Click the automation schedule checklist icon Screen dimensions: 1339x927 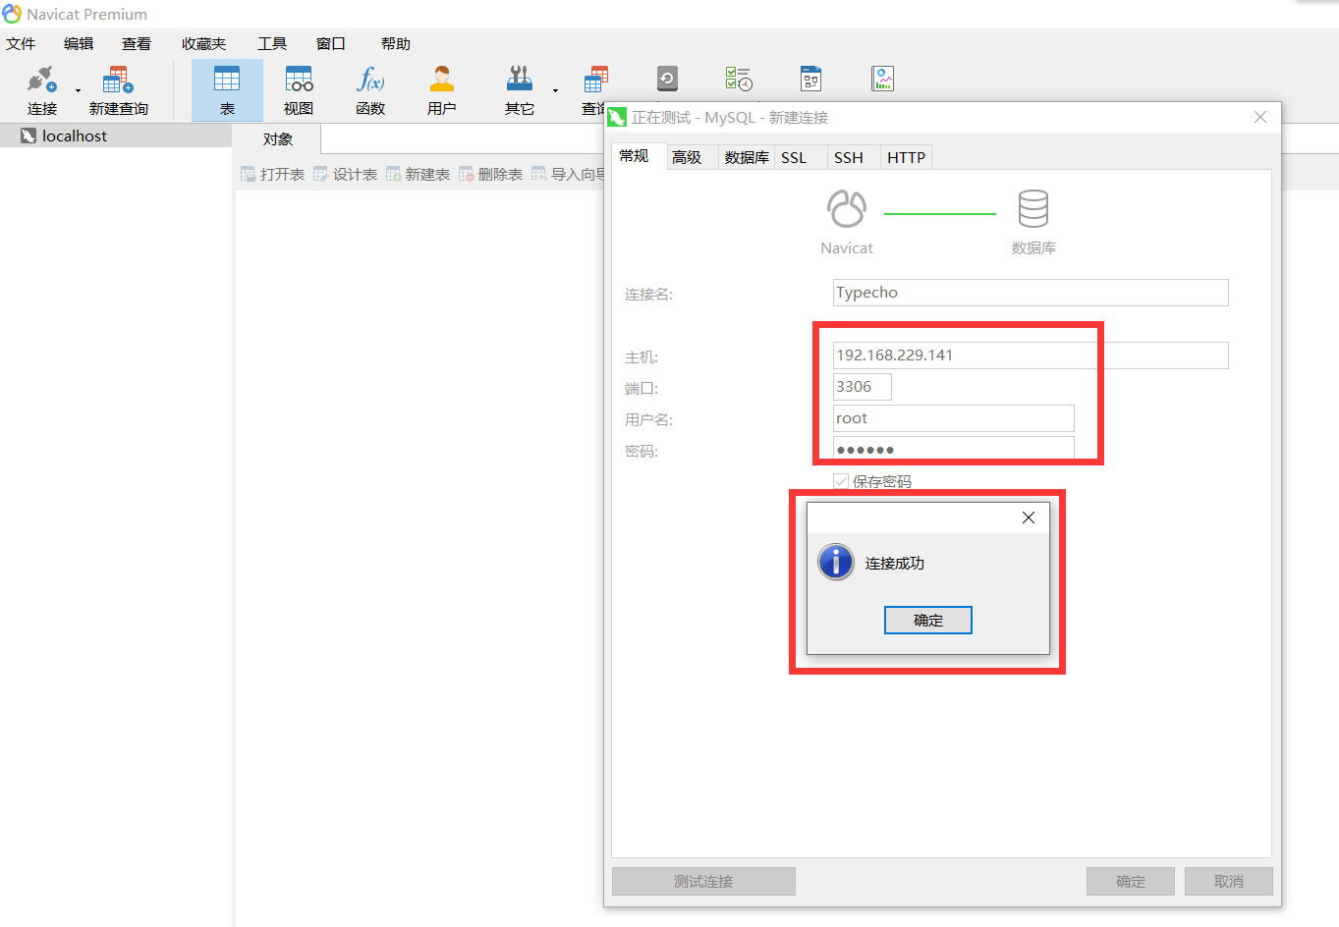(x=739, y=79)
